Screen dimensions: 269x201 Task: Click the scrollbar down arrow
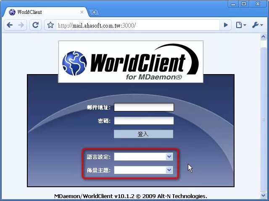(264, 195)
